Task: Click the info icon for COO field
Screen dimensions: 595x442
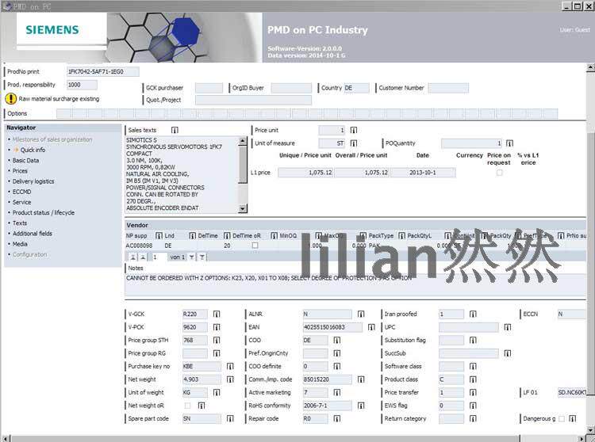Action: point(337,340)
